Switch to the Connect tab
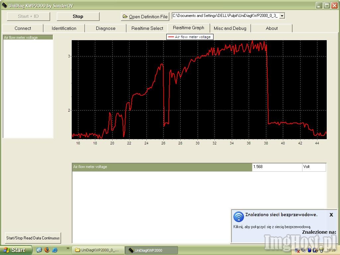This screenshot has width=340, height=255. click(23, 29)
